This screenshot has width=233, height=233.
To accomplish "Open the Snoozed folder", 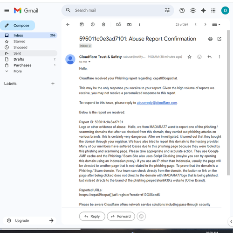I will tap(28, 47).
